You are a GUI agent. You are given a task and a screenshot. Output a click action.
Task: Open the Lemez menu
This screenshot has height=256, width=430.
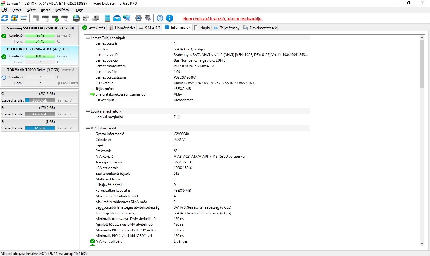point(17,10)
